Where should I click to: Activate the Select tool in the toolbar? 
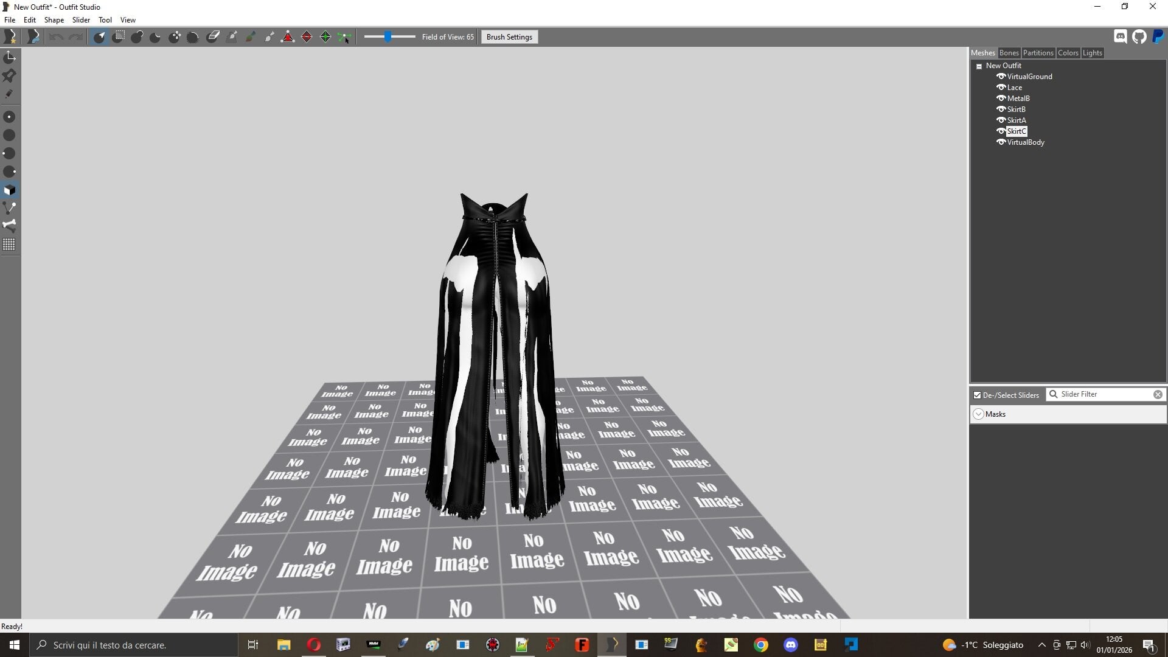[x=99, y=37]
